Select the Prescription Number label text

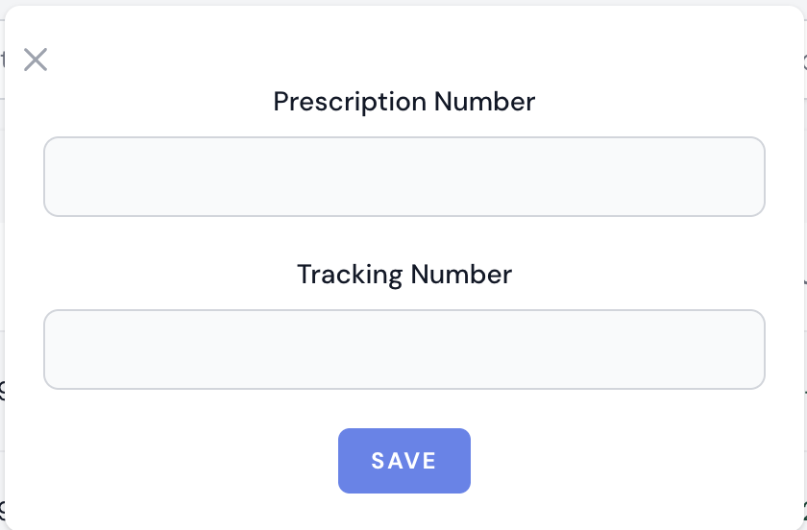click(x=403, y=101)
